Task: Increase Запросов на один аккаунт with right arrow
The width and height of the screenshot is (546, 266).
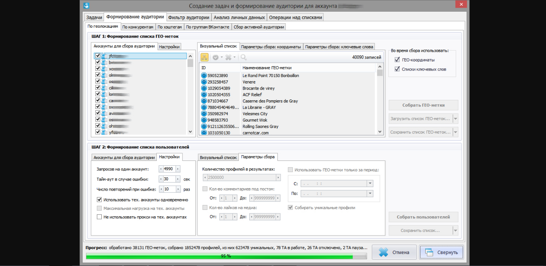Action: pyautogui.click(x=178, y=169)
